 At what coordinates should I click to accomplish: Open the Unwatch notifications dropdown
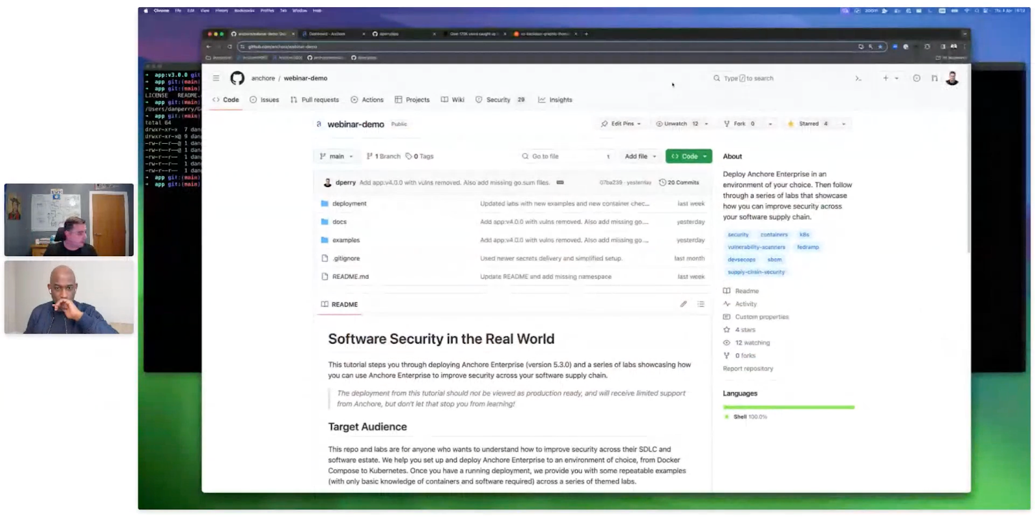(682, 124)
